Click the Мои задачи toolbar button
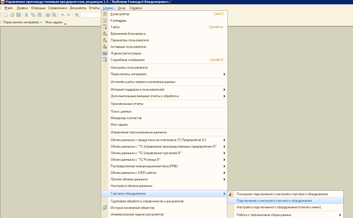The height and width of the screenshot is (218, 353). [54, 22]
